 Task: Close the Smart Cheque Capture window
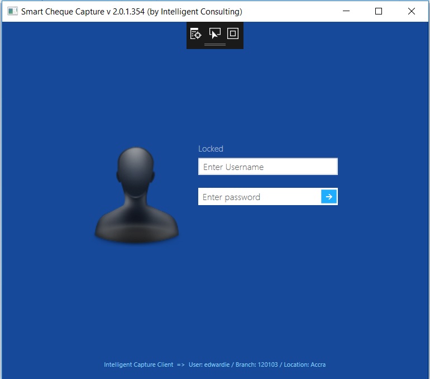pos(412,11)
